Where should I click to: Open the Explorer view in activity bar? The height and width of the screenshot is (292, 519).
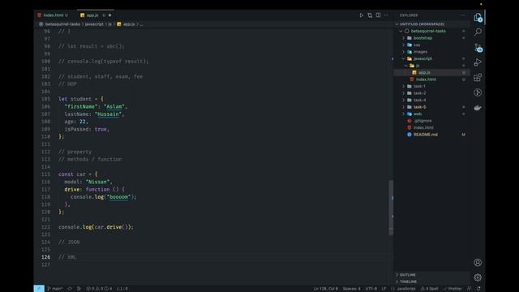pos(478,17)
